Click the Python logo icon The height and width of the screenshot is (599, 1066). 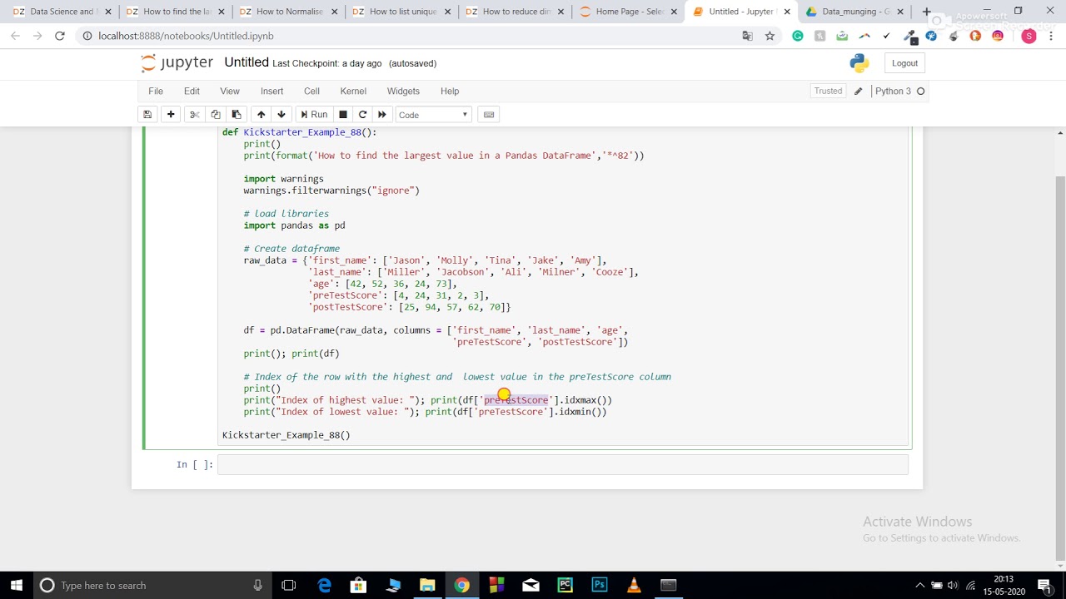click(x=859, y=63)
